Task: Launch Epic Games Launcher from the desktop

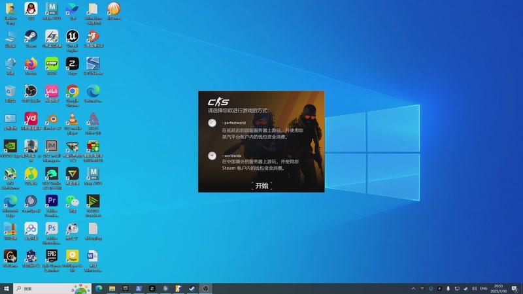Action: [x=52, y=261]
